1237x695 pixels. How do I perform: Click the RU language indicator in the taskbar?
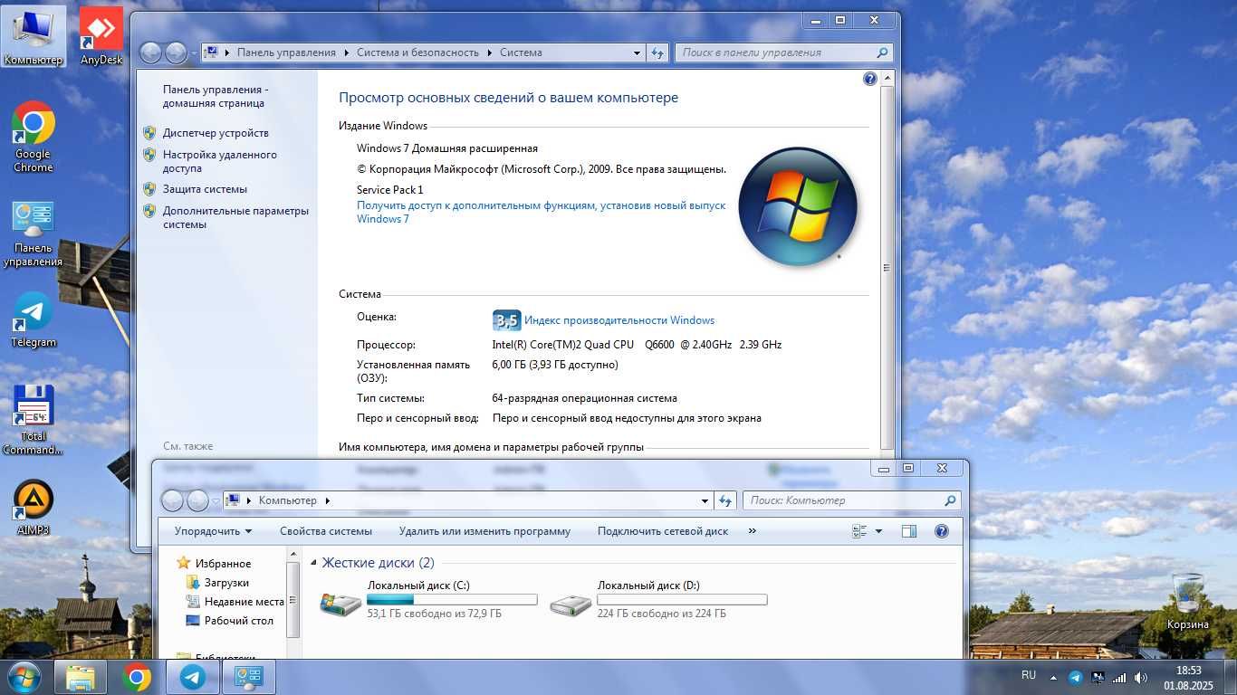1029,675
